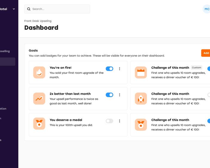
Task: Click the medal icon on the bottom challenge card
Action: click(x=141, y=125)
